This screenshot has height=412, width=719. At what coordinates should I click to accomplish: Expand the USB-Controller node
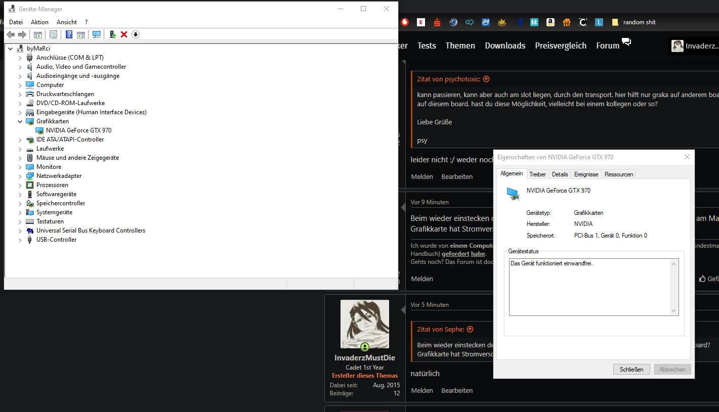tap(20, 240)
